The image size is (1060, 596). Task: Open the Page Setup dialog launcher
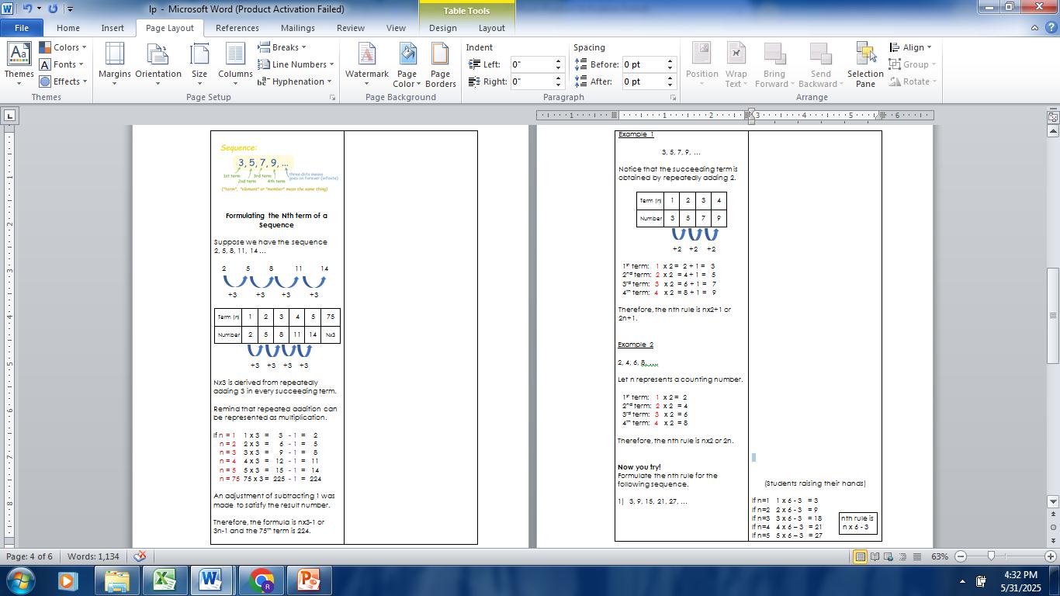coord(333,98)
